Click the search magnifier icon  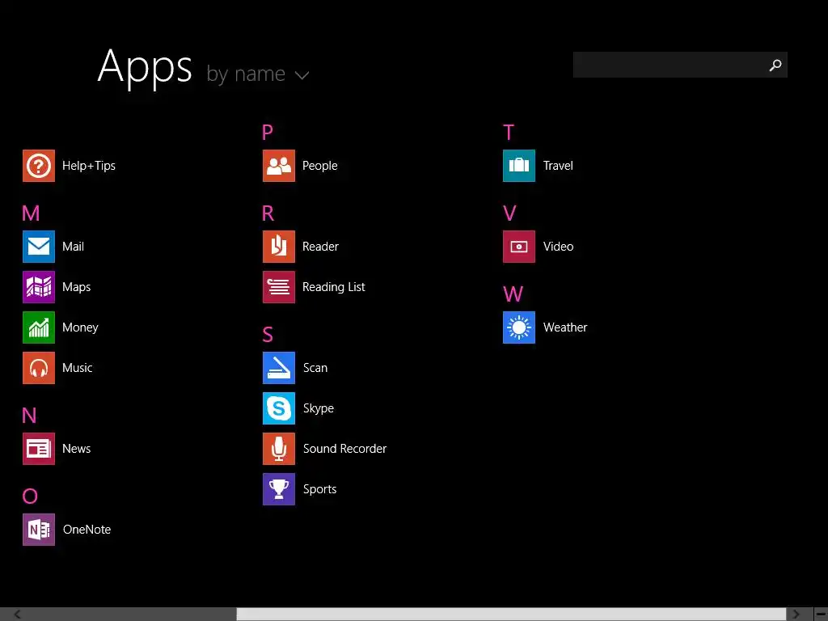tap(775, 65)
